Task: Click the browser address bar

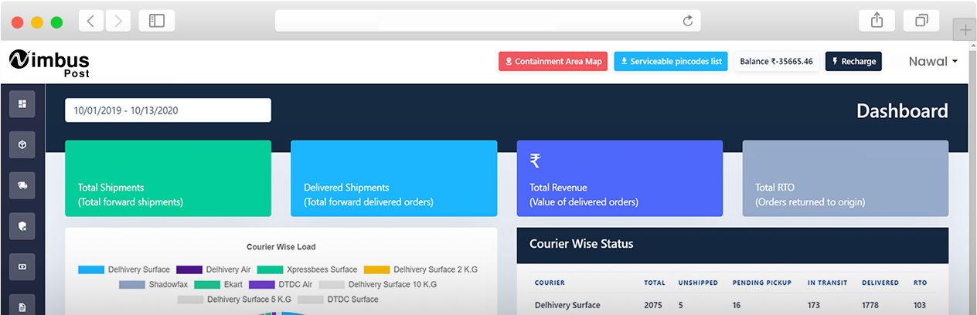Action: [x=488, y=21]
